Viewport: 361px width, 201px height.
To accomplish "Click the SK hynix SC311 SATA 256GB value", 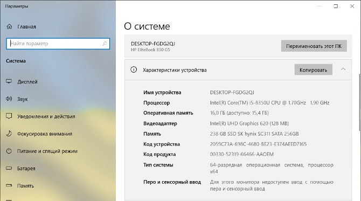I will point(254,134).
